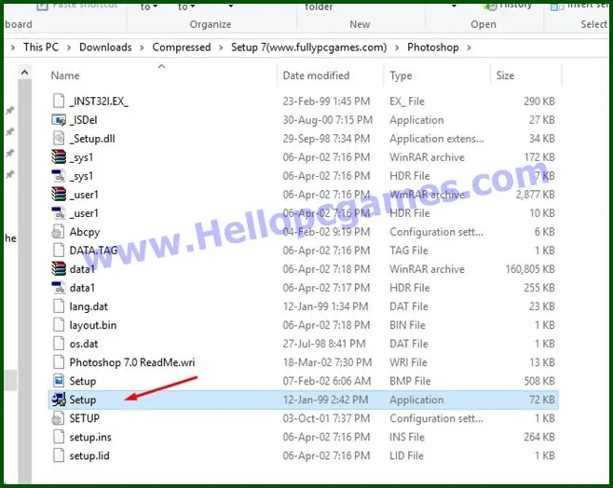Go to Compressed folder in the breadcrumb
The image size is (613, 488).
tap(181, 47)
